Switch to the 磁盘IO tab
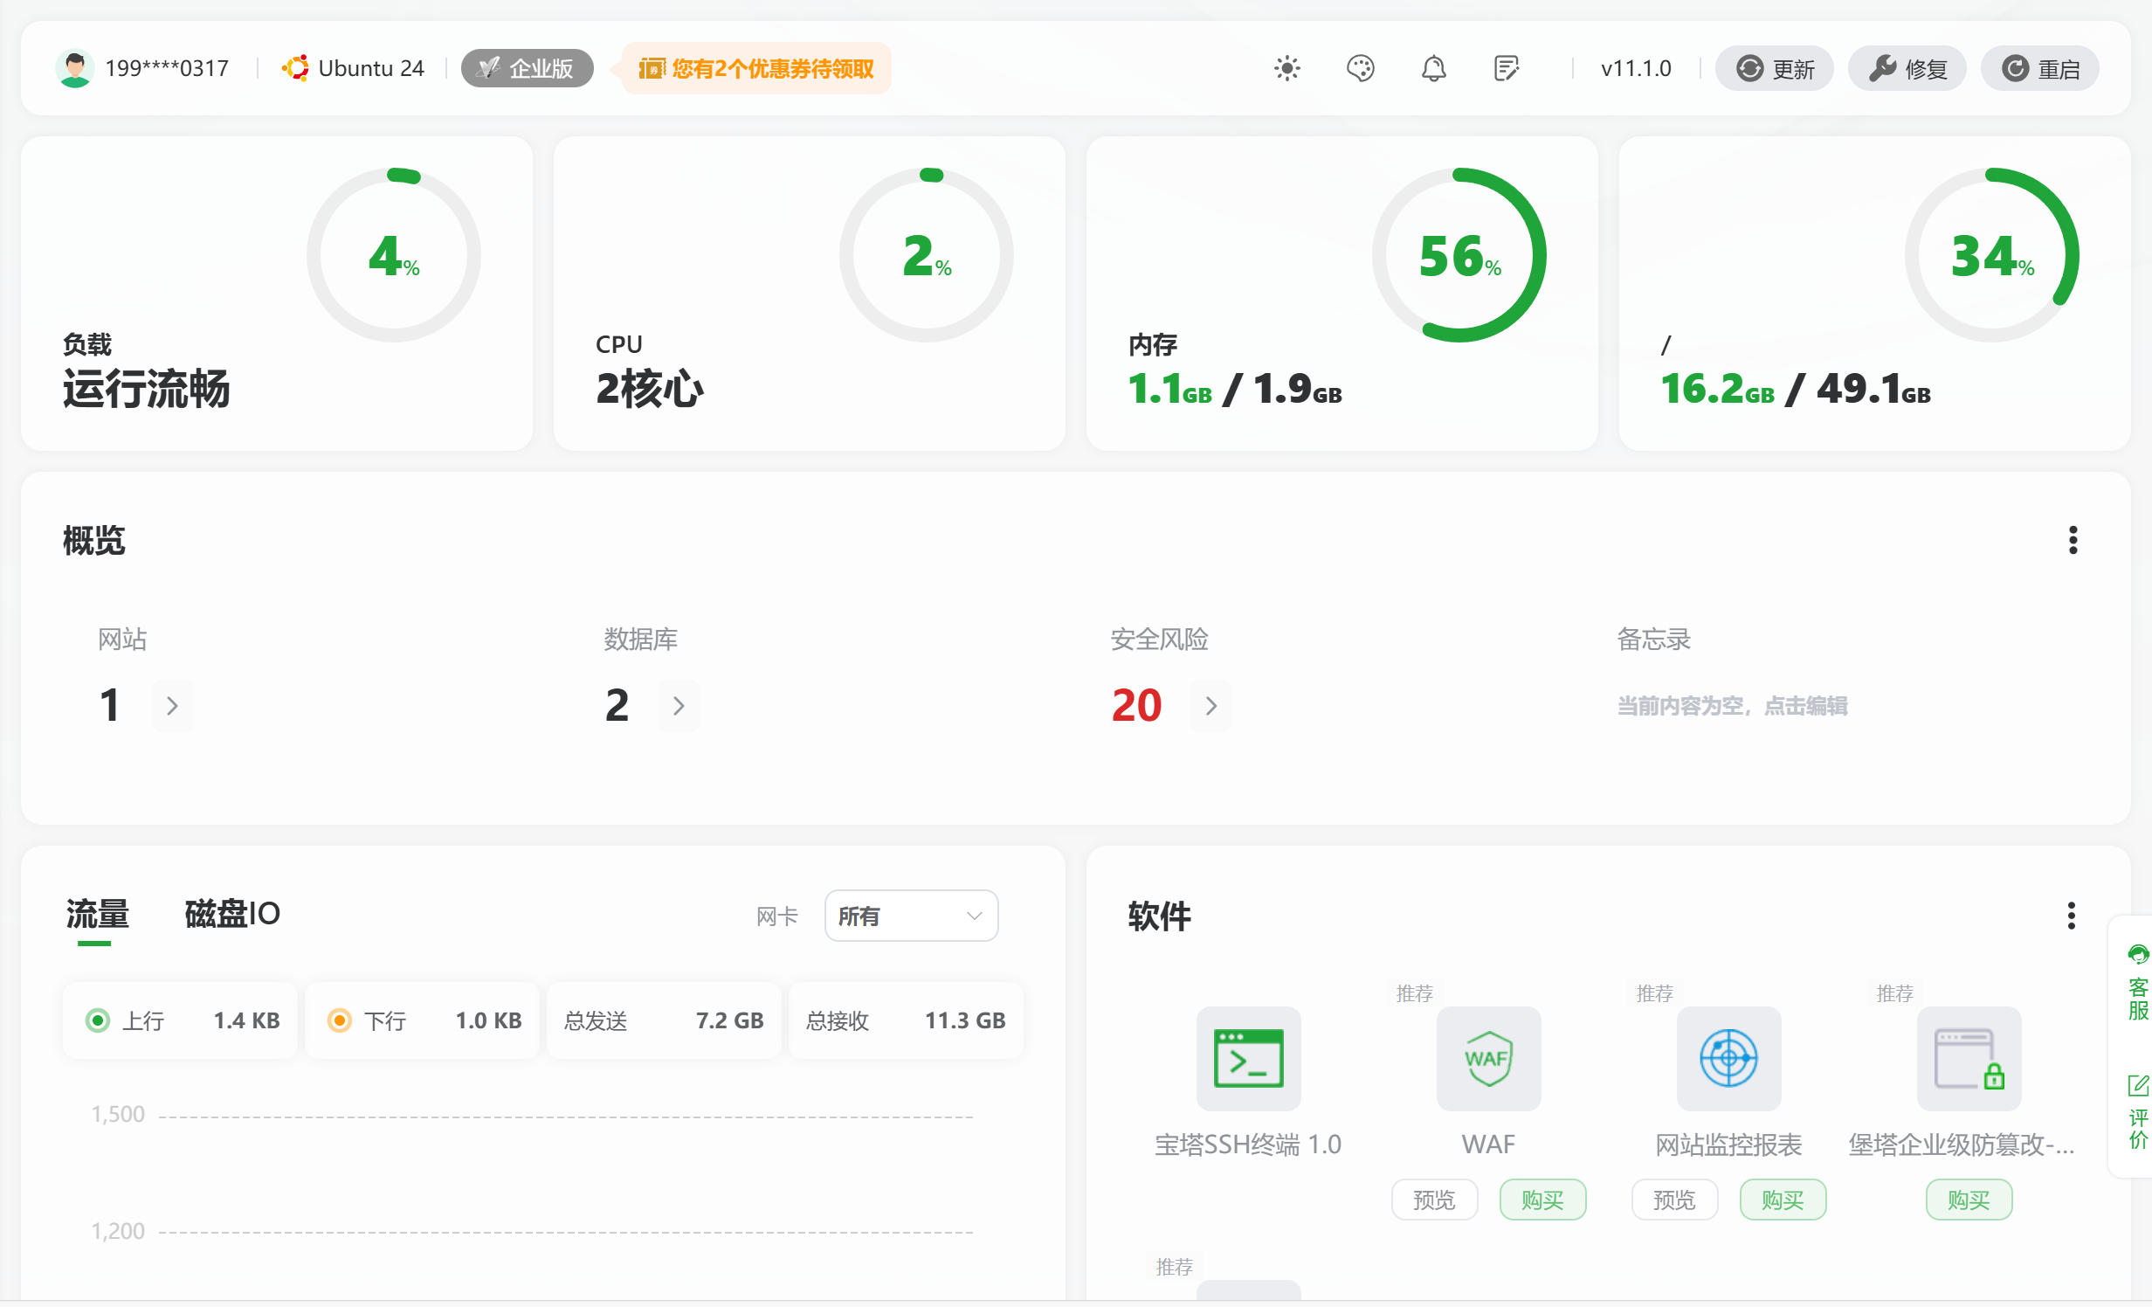The image size is (2152, 1307). [x=231, y=914]
